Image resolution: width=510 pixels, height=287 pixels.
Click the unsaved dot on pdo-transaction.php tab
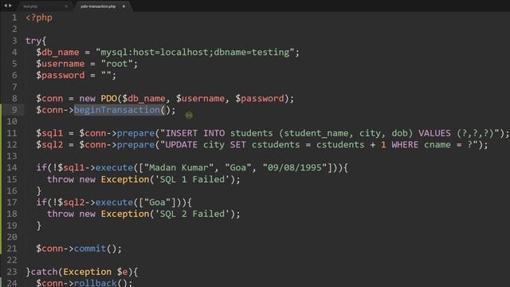point(124,6)
